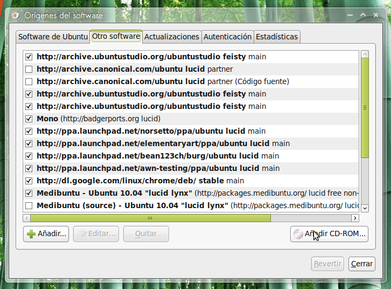Click the software sources icon in the title bar

point(16,16)
